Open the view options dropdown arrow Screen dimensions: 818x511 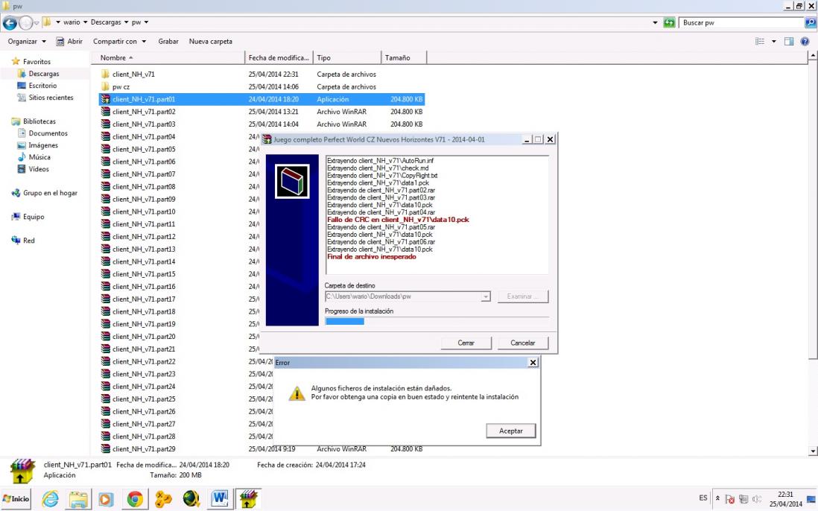click(x=773, y=41)
